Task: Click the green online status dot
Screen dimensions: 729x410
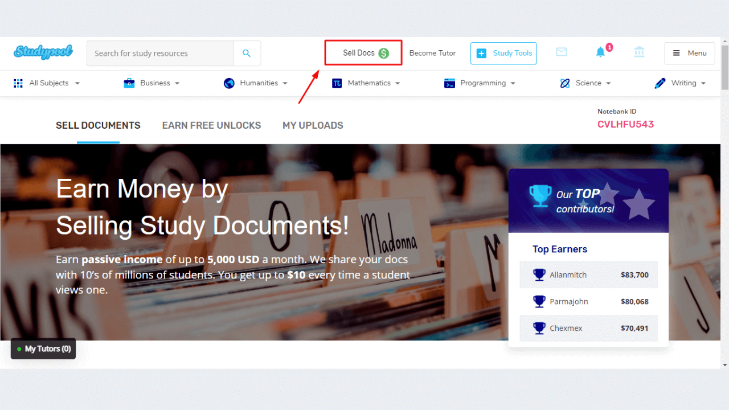Action: [19, 349]
